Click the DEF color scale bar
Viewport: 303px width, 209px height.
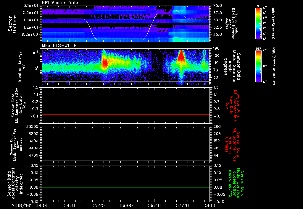258,66
